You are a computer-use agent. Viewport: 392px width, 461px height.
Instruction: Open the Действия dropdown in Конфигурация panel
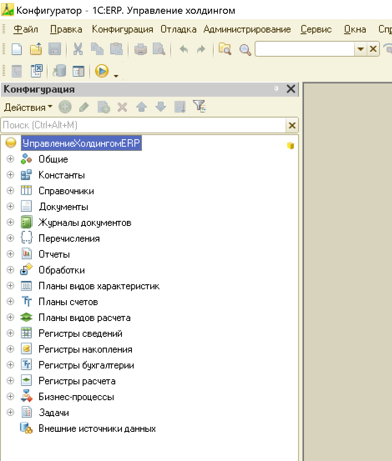click(28, 107)
